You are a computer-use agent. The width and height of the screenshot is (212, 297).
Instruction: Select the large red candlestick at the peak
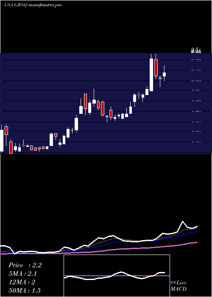click(156, 68)
